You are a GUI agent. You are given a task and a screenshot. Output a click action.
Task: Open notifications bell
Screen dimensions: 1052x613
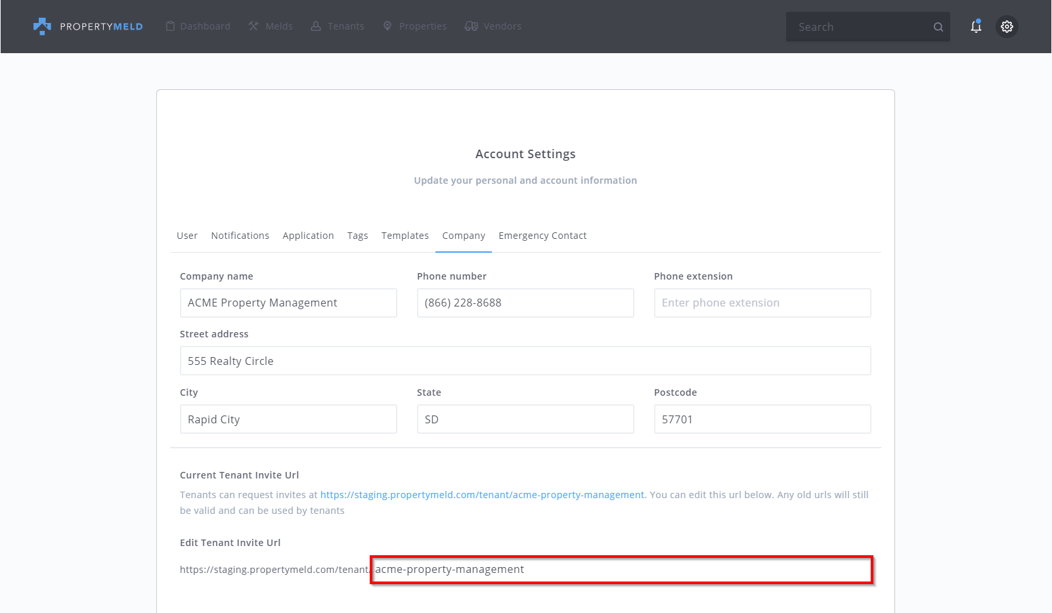click(x=976, y=26)
